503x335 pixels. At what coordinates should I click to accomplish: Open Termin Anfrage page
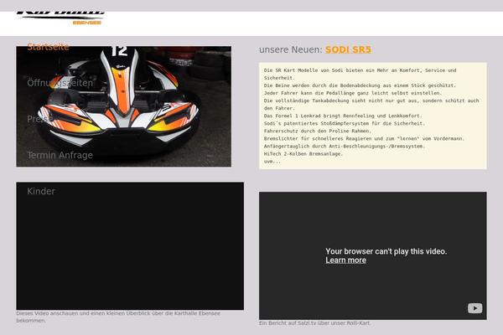tap(60, 155)
